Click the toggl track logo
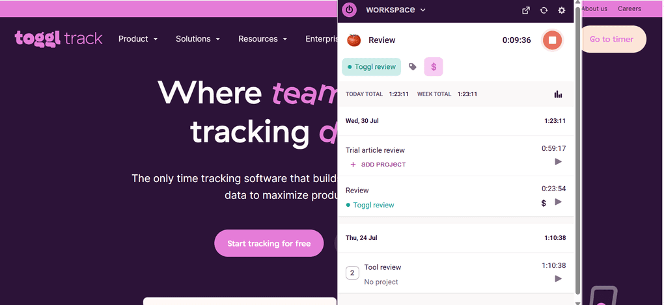The image size is (664, 305). point(59,38)
